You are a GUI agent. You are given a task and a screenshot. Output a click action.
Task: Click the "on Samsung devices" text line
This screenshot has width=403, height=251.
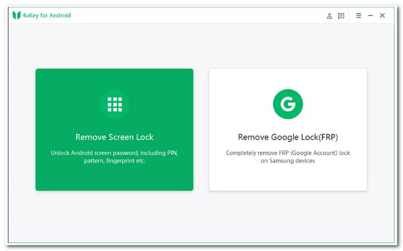pos(288,161)
